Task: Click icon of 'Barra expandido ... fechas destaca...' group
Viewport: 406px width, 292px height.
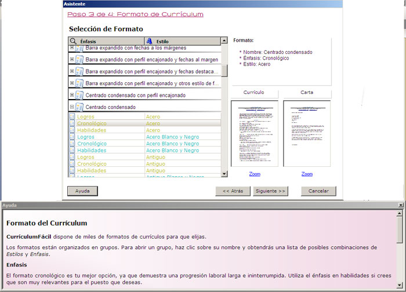Action: tap(79, 71)
